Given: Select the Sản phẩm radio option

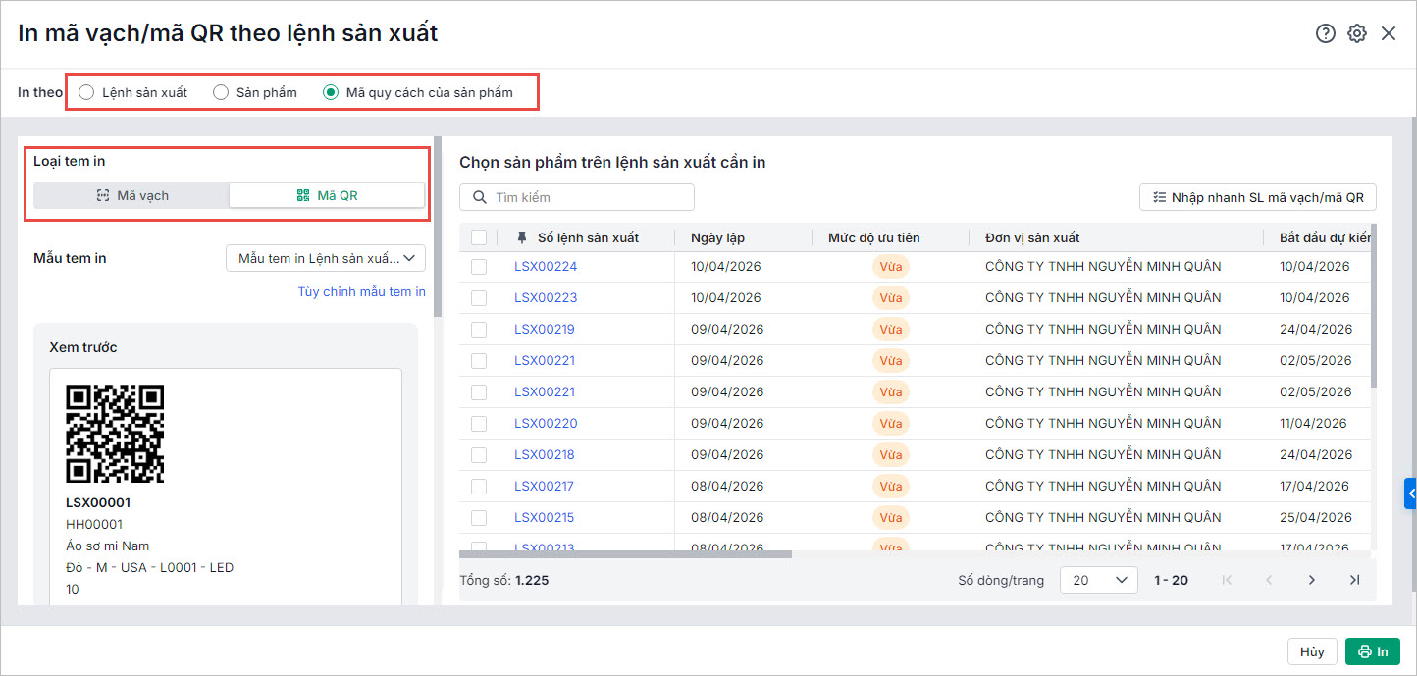Looking at the screenshot, I should (x=221, y=92).
